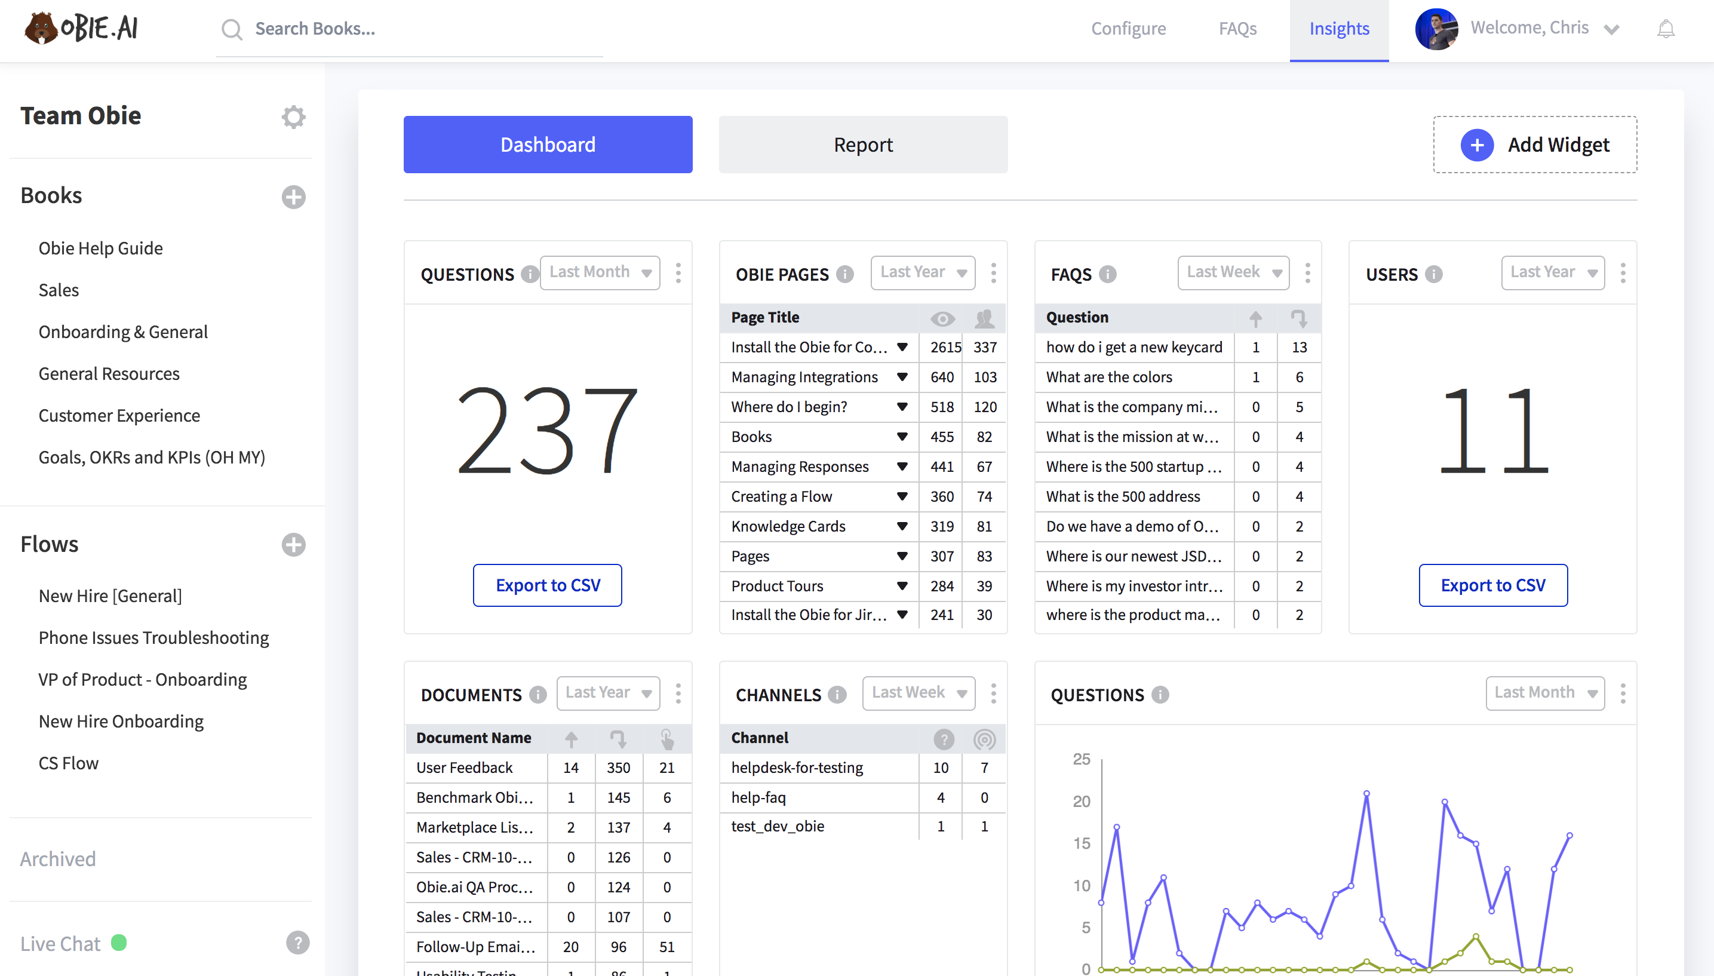Expand the Managing Integrations page row arrow
Viewport: 1714px width, 976px height.
902,377
